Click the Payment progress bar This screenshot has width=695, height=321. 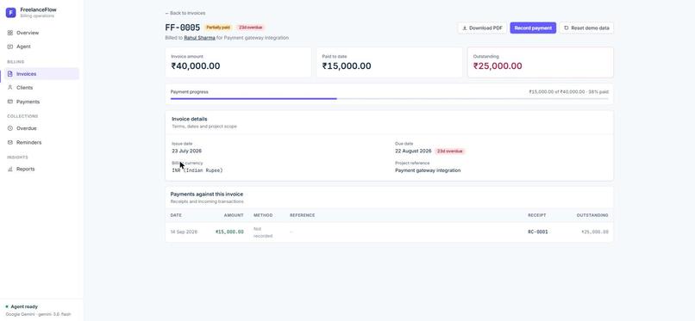[389, 99]
